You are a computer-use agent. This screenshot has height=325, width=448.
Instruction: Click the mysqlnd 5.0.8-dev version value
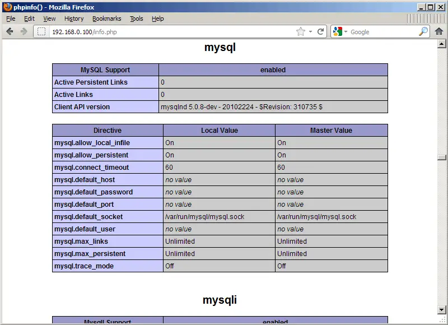coord(241,106)
